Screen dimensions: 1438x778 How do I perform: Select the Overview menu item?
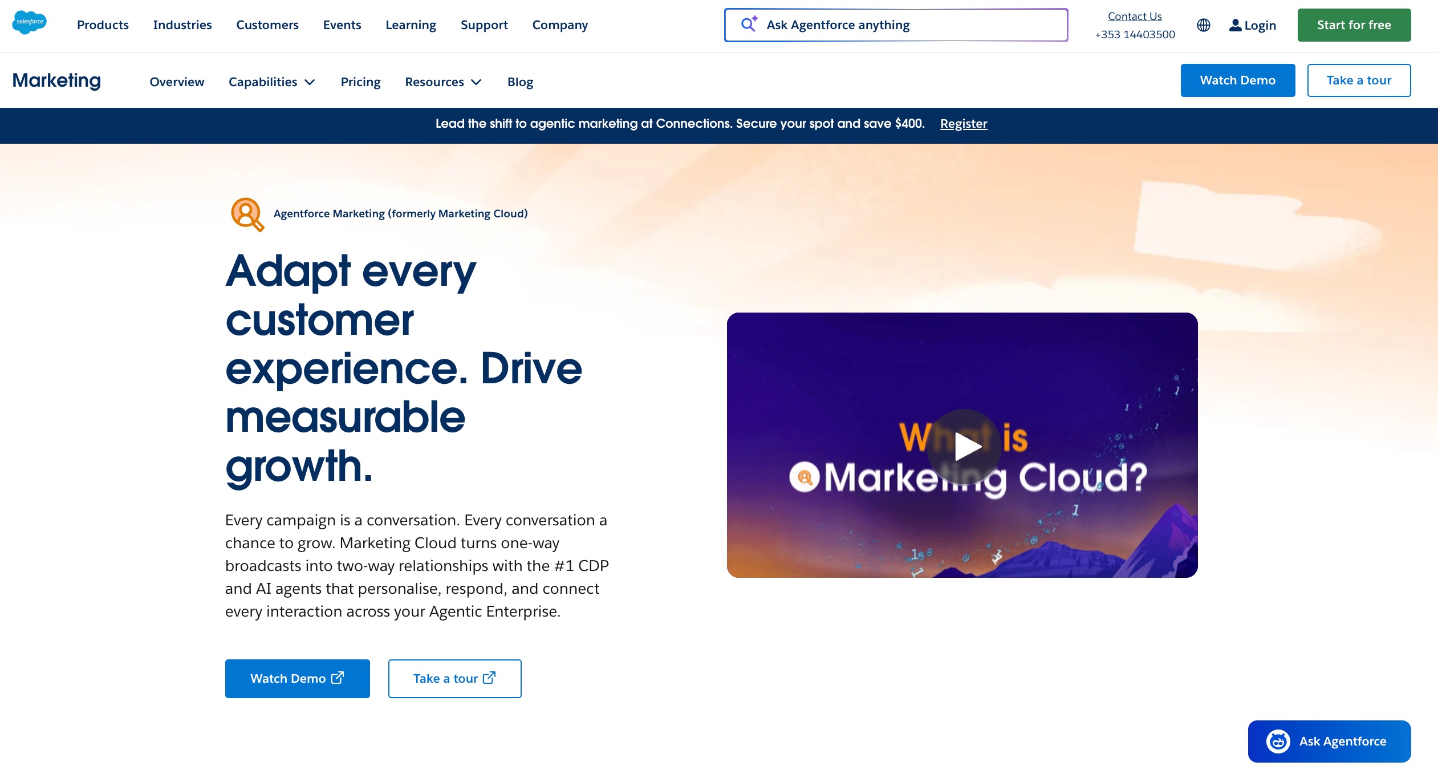[x=176, y=82]
